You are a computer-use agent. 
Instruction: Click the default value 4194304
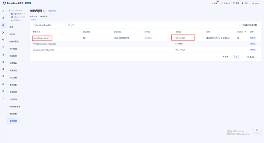coord(148,38)
